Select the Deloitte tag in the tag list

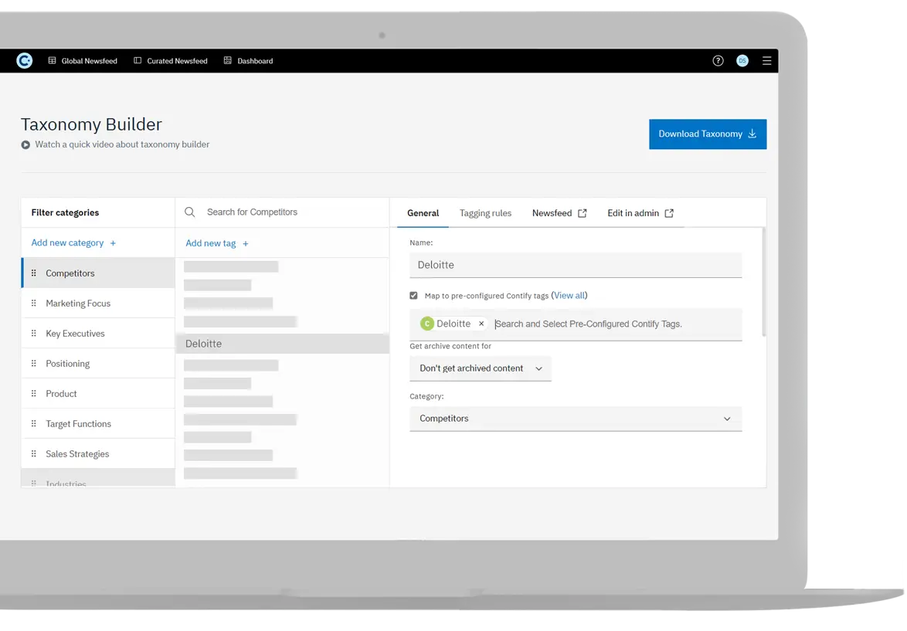(282, 344)
